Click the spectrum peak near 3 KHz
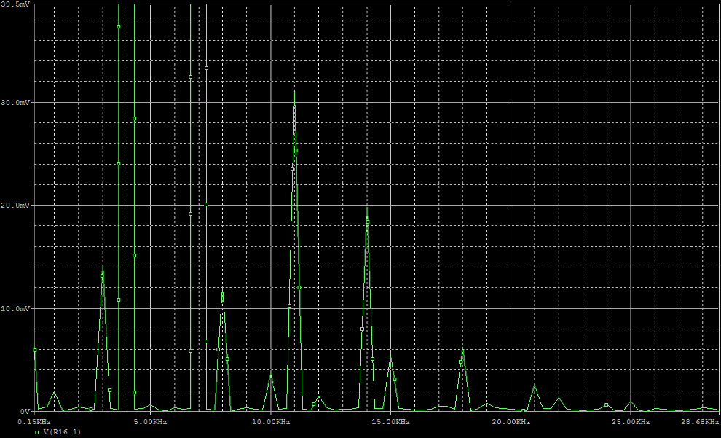The width and height of the screenshot is (721, 438). pos(103,267)
